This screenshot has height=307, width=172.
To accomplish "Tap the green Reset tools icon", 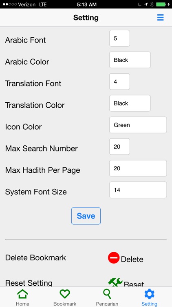I will tap(115, 282).
